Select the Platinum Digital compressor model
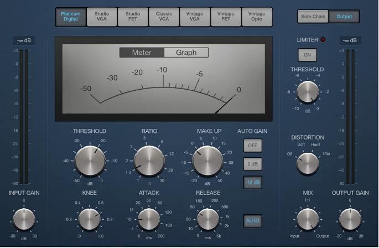The image size is (379, 248). [x=71, y=17]
